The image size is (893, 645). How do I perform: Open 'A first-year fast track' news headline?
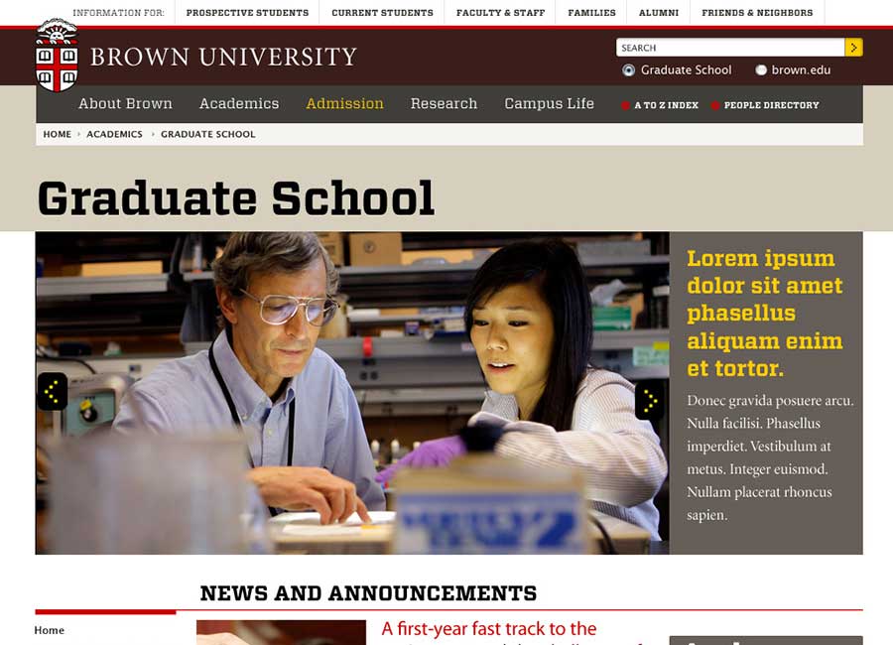pyautogui.click(x=488, y=629)
